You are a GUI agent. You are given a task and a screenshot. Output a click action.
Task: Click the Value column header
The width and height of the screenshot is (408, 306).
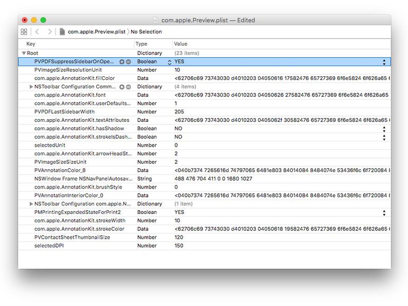click(x=181, y=44)
